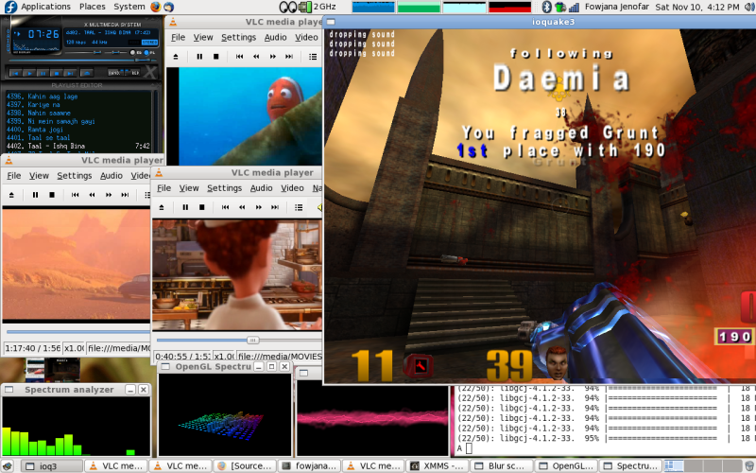This screenshot has height=473, width=756.
Task: Toggle shuffle in XMMS
Action: [x=116, y=73]
